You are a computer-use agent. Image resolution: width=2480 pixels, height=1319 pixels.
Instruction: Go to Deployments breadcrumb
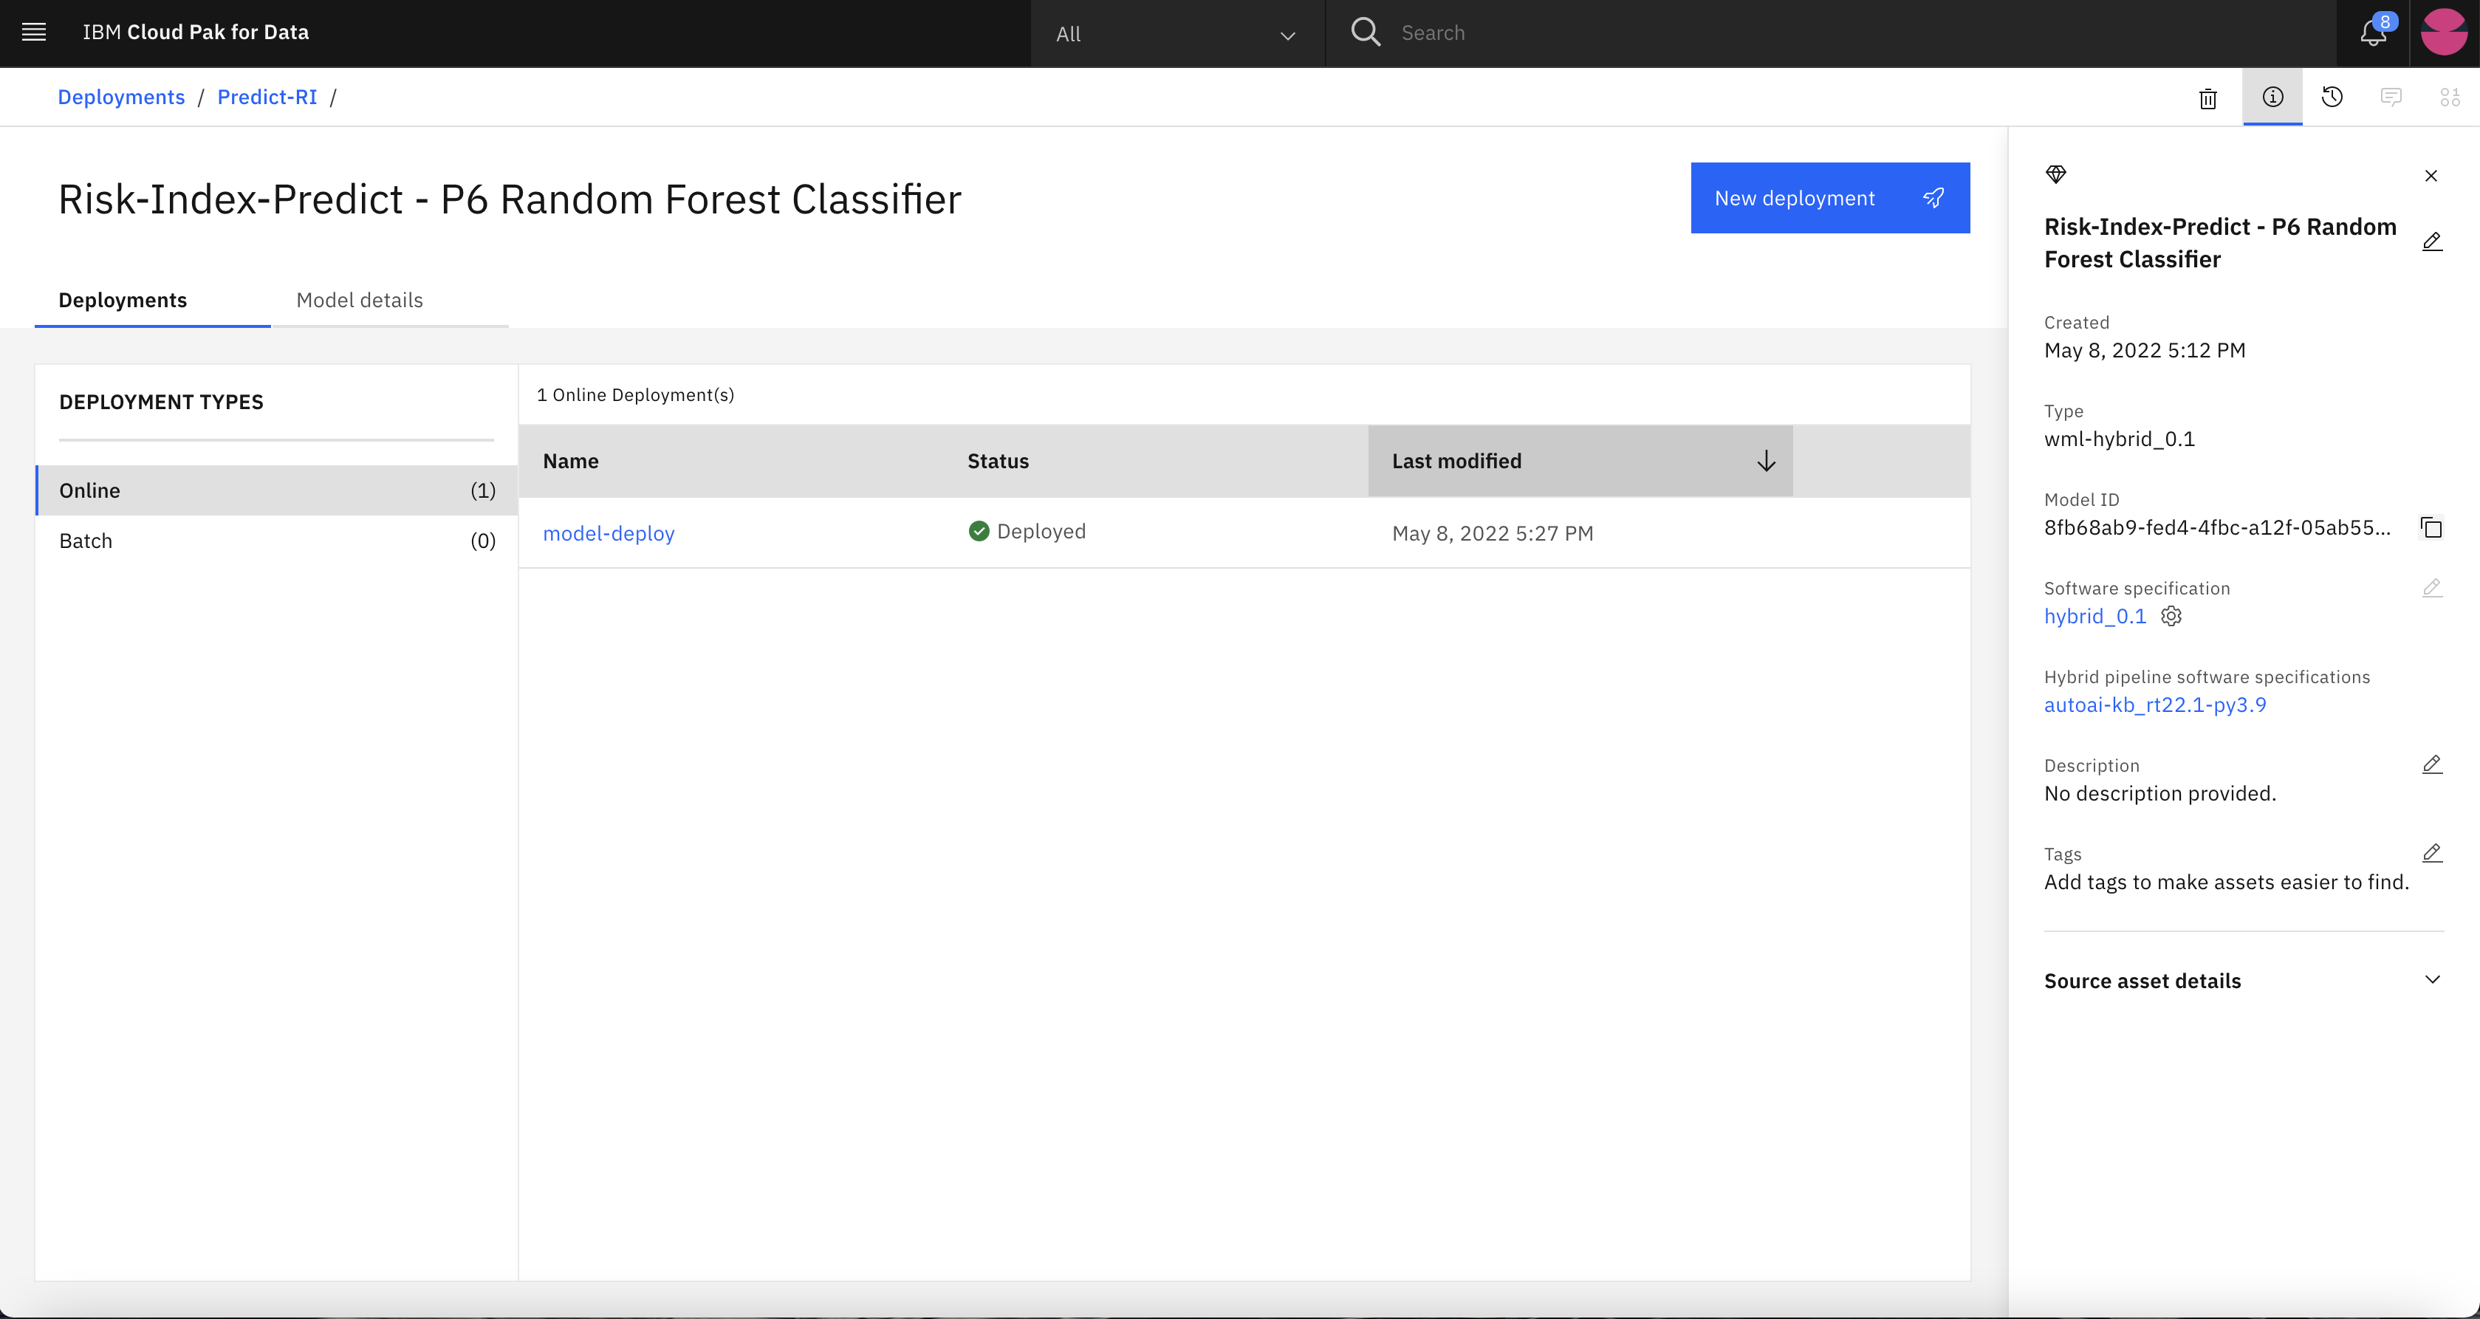click(x=121, y=97)
